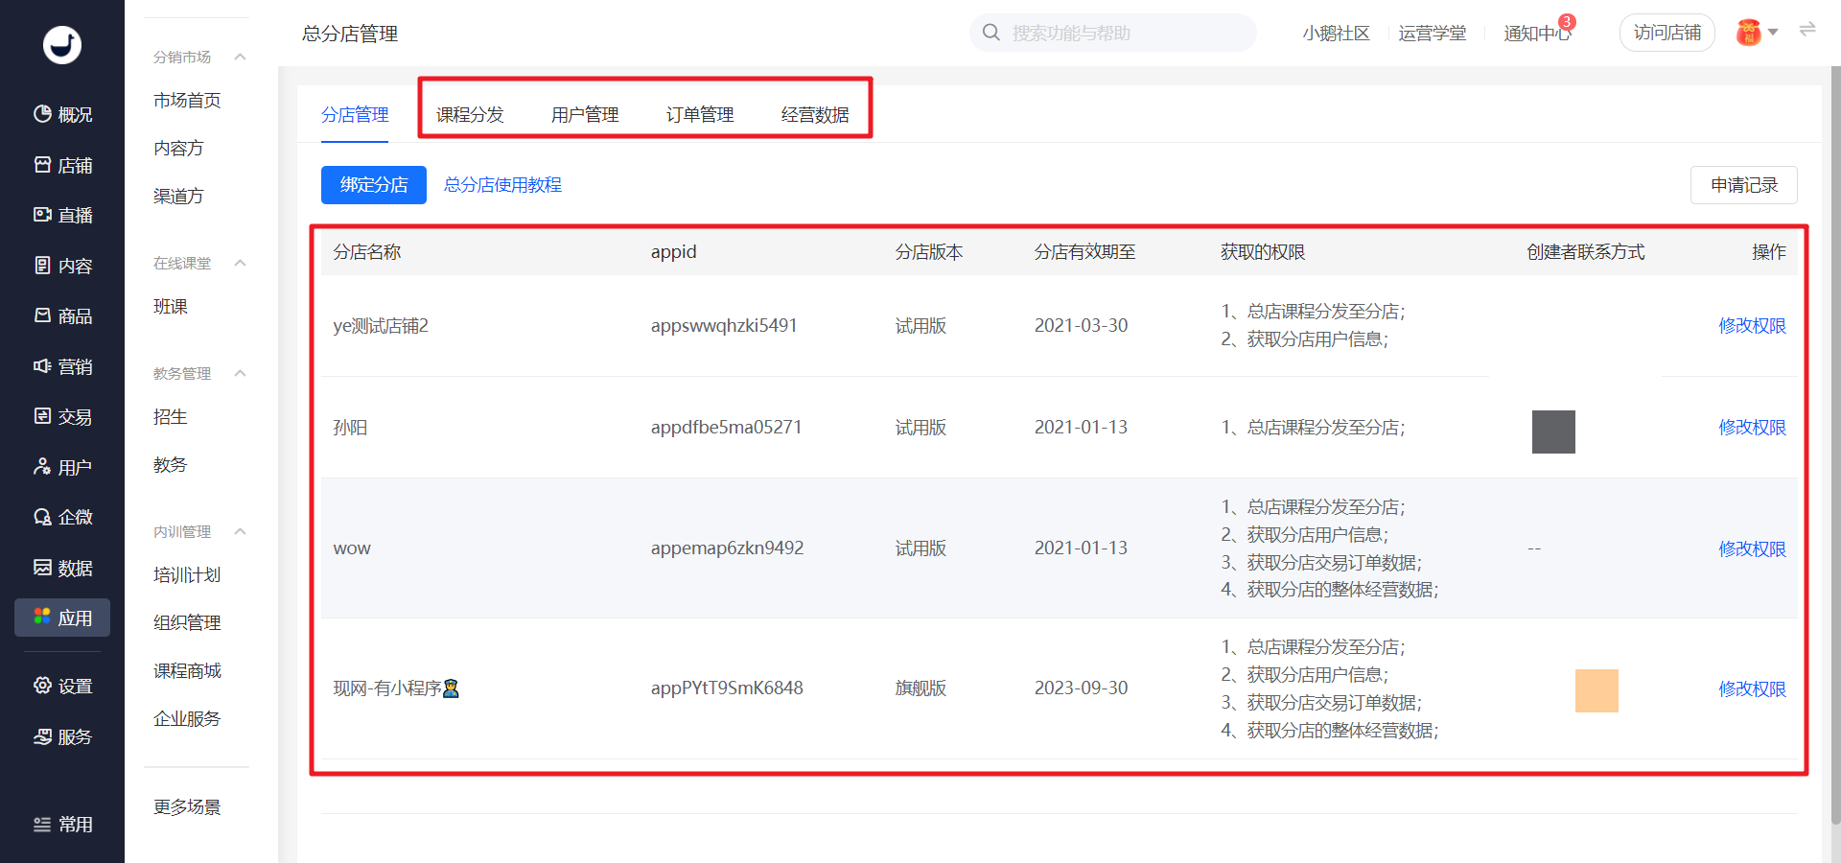Collapse the 内训管理 menu group
Viewport: 1841px width, 863px height.
241,531
